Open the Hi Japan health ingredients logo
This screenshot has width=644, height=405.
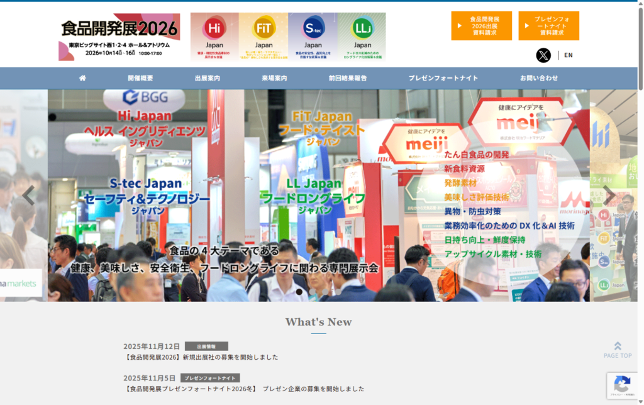click(214, 31)
